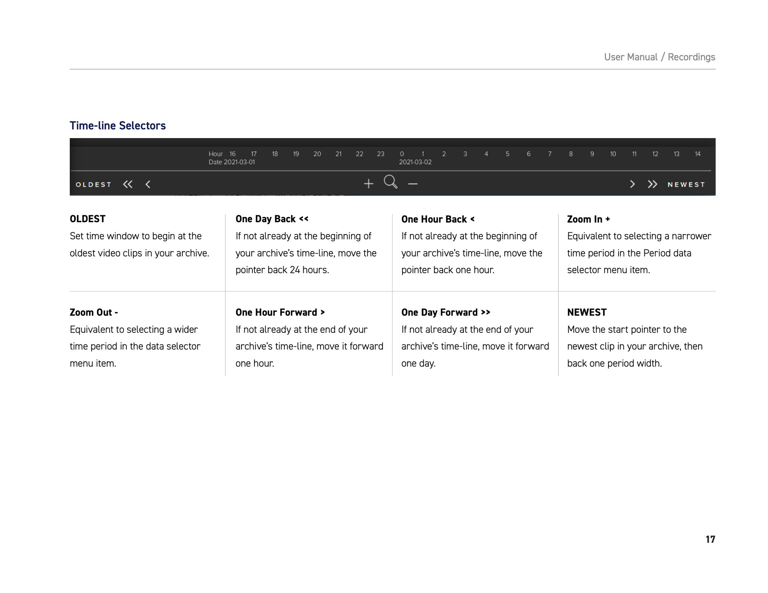The height and width of the screenshot is (593, 768).
Task: Select hour 16 on the timeline
Action: coord(232,154)
